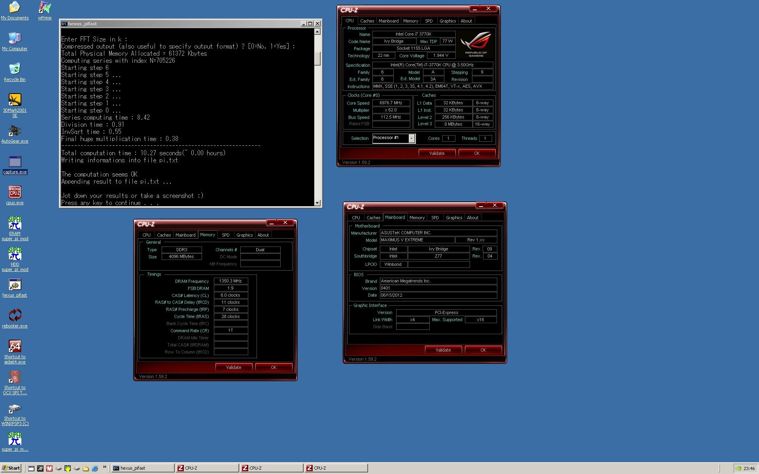Open Mainboard tab in the CPU-Z processor window
Screen dimensions: 759x474
[389, 21]
